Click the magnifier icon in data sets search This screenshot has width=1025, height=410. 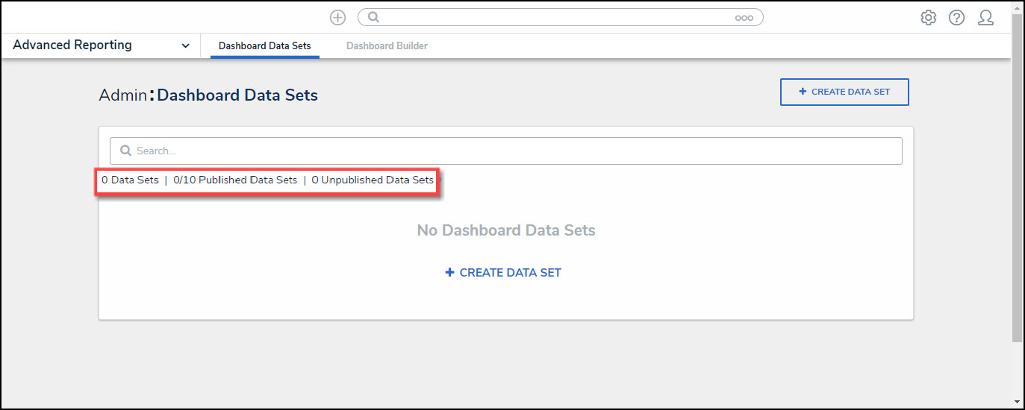(x=125, y=151)
